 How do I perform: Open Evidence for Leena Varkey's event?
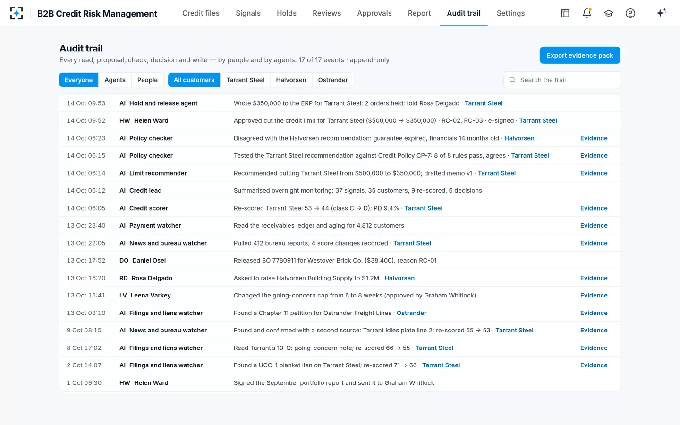[x=594, y=296]
